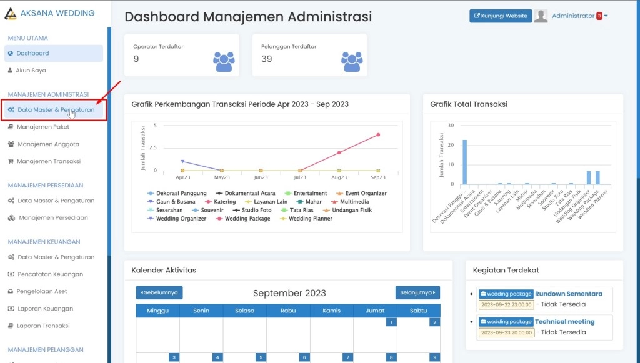Click the Sep23 Wedding Package data point

point(378,135)
